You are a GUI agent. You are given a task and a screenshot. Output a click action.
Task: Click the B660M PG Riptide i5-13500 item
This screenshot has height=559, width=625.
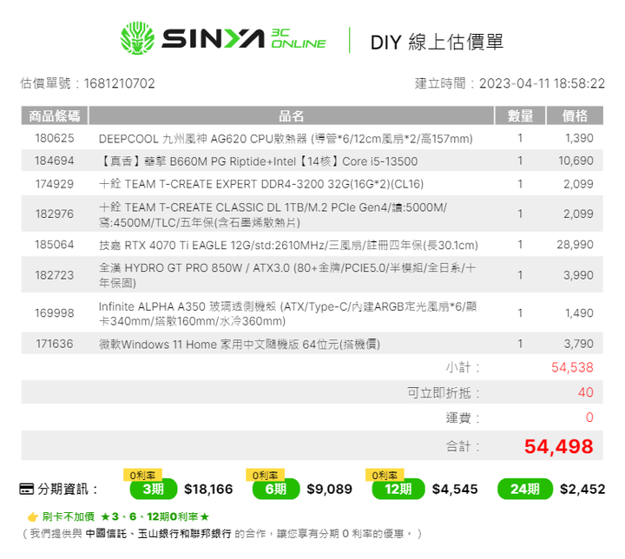(x=259, y=161)
